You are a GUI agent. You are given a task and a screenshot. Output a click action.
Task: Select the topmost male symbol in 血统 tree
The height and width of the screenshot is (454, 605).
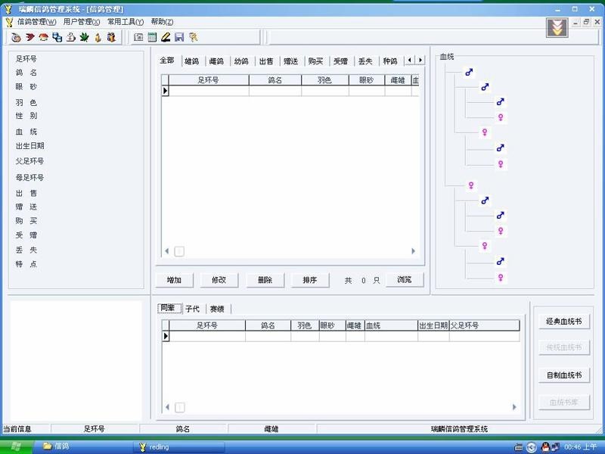click(469, 73)
